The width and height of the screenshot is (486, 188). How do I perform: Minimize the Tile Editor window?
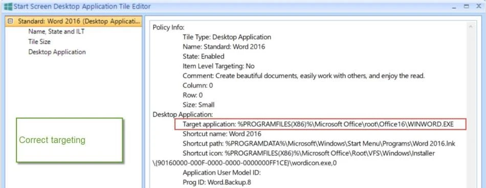coord(454,7)
